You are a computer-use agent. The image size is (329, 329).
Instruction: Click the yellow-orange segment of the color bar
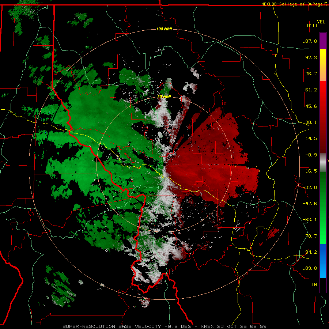tap(323, 65)
